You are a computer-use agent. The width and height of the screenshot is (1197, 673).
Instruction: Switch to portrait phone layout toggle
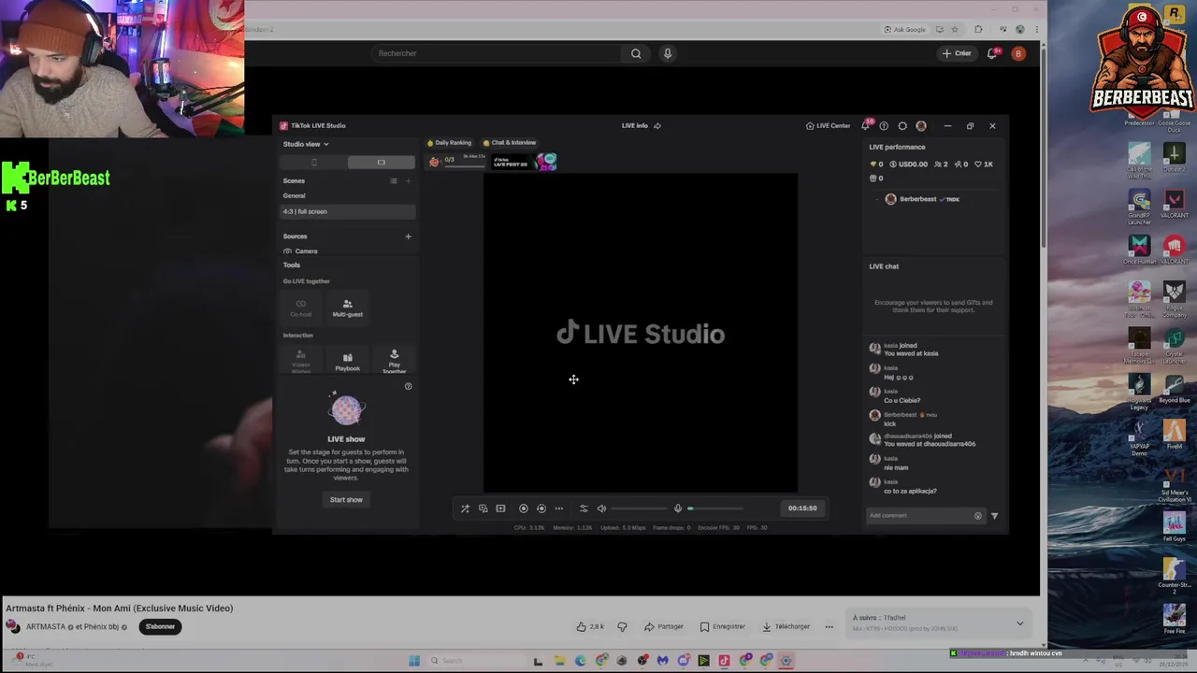[x=314, y=163]
